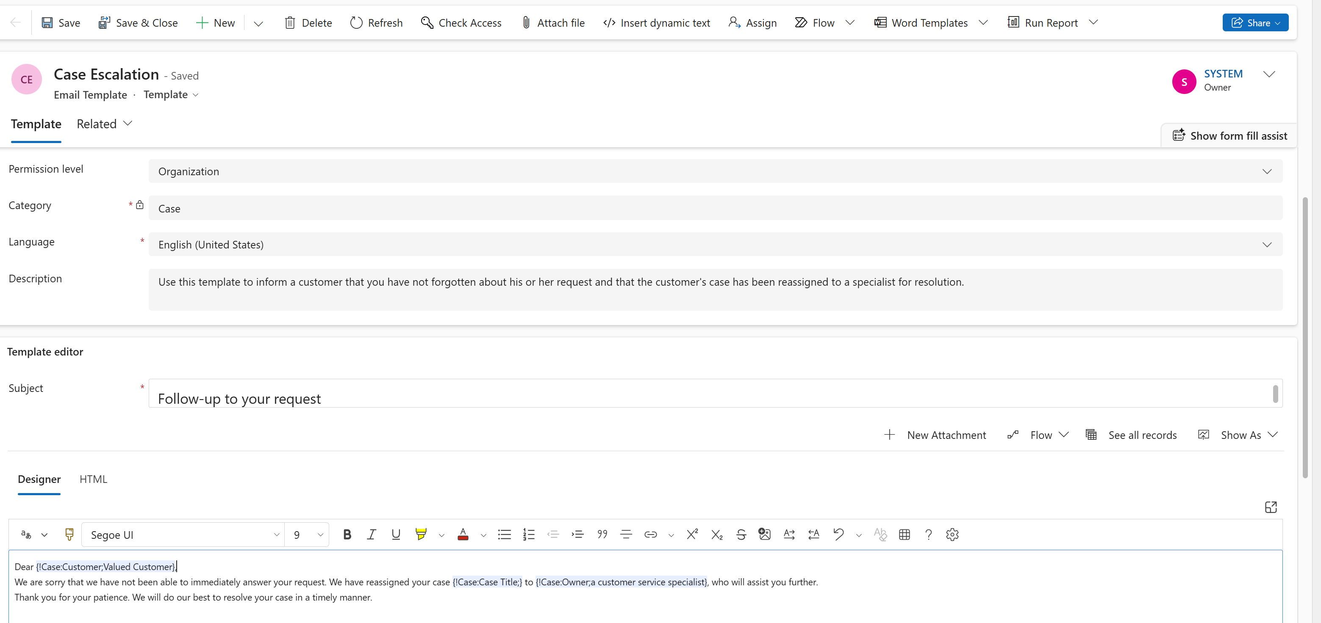This screenshot has height=623, width=1321.
Task: Apply strikethrough to text
Action: tap(741, 535)
